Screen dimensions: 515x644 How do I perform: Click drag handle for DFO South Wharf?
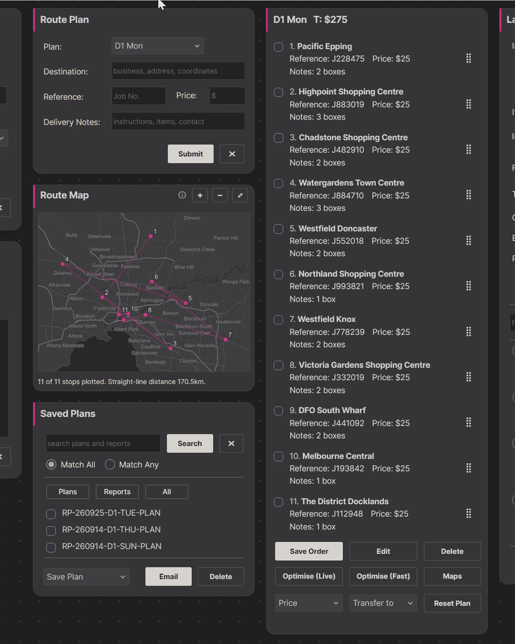[x=469, y=423]
